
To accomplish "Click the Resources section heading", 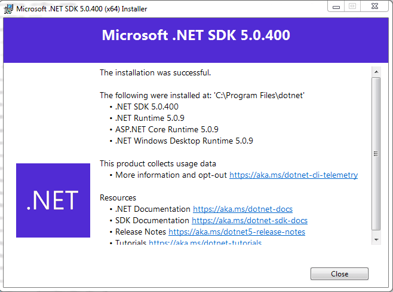I will tap(118, 197).
